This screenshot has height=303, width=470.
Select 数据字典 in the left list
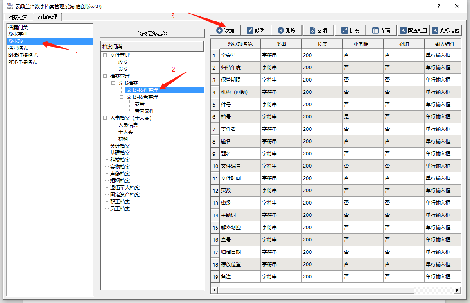click(x=18, y=34)
